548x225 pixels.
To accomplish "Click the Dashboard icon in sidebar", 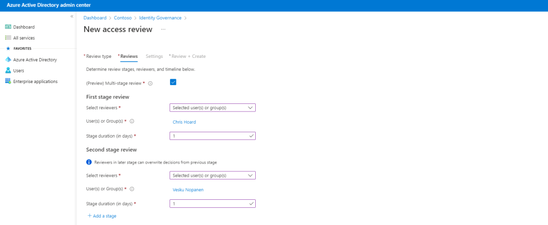I will (8, 27).
